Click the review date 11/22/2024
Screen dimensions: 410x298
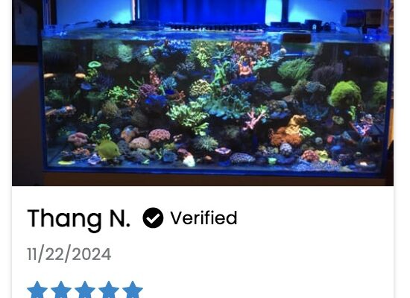pyautogui.click(x=69, y=254)
